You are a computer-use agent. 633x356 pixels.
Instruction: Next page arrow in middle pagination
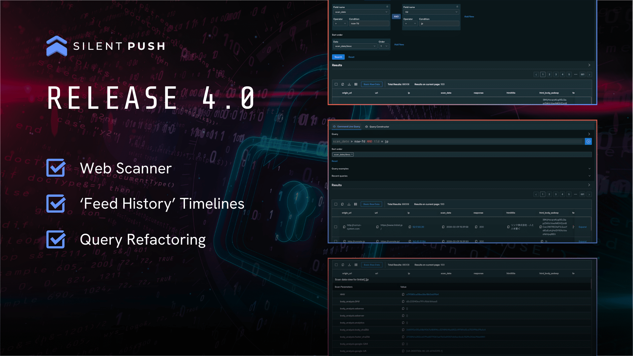tap(589, 194)
